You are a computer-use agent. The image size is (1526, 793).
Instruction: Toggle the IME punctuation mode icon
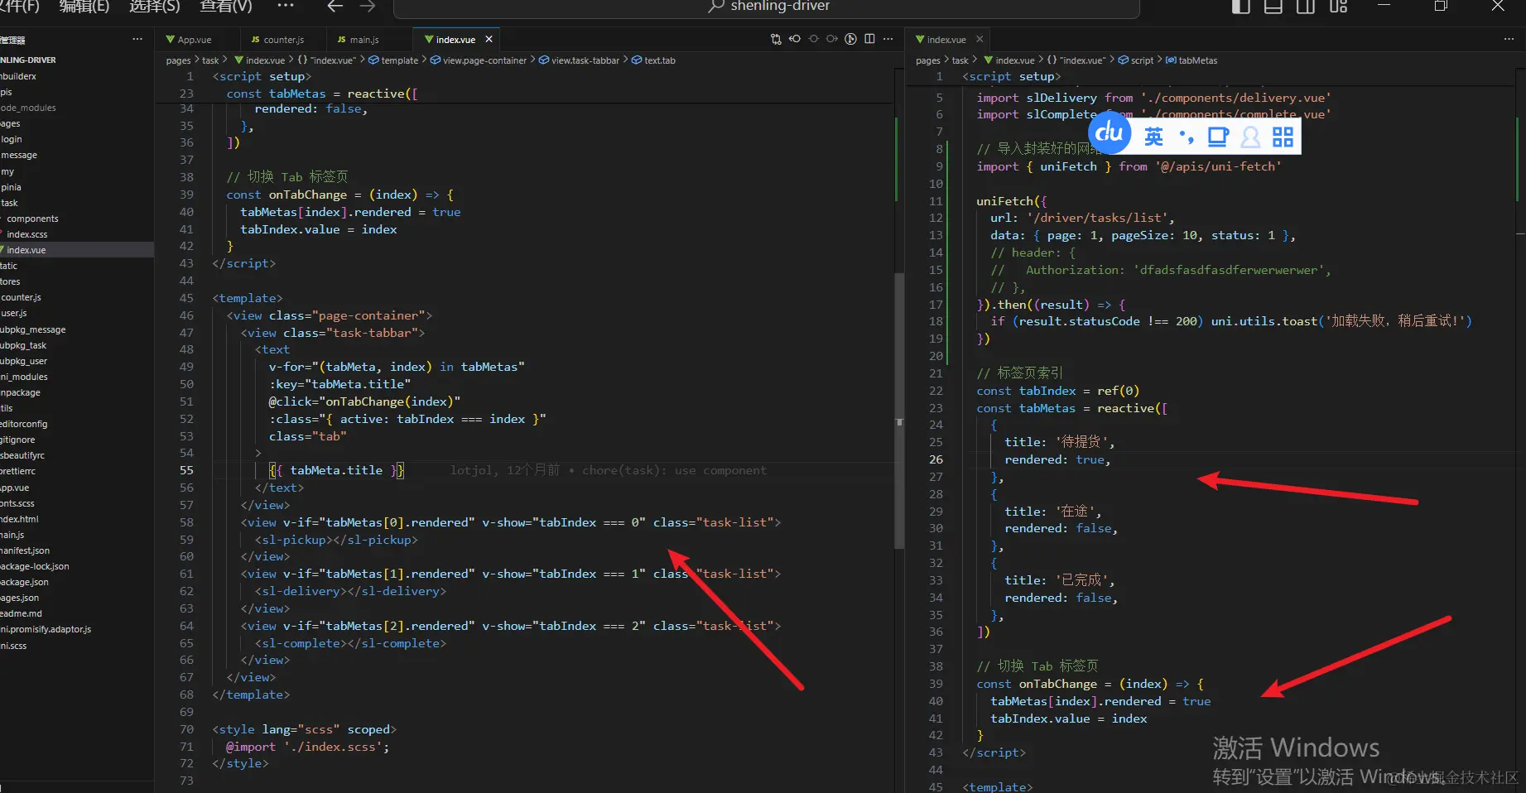(1187, 137)
